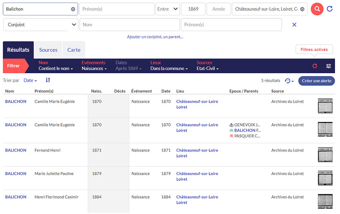This screenshot has height=214, width=340.
Task: Remove the Conjoint row with X
Action: click(x=294, y=25)
